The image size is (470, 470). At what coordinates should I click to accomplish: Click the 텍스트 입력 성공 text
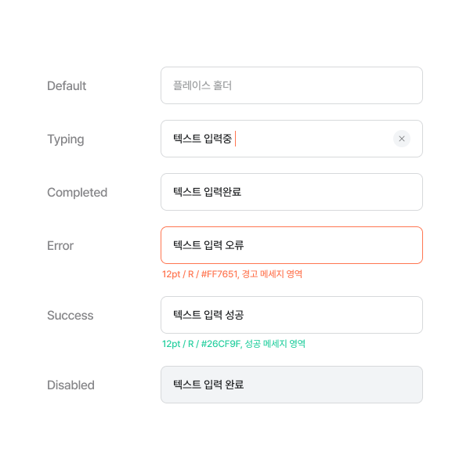click(208, 315)
